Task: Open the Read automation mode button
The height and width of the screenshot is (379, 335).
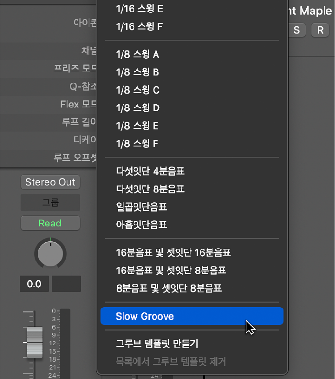Action: 50,224
